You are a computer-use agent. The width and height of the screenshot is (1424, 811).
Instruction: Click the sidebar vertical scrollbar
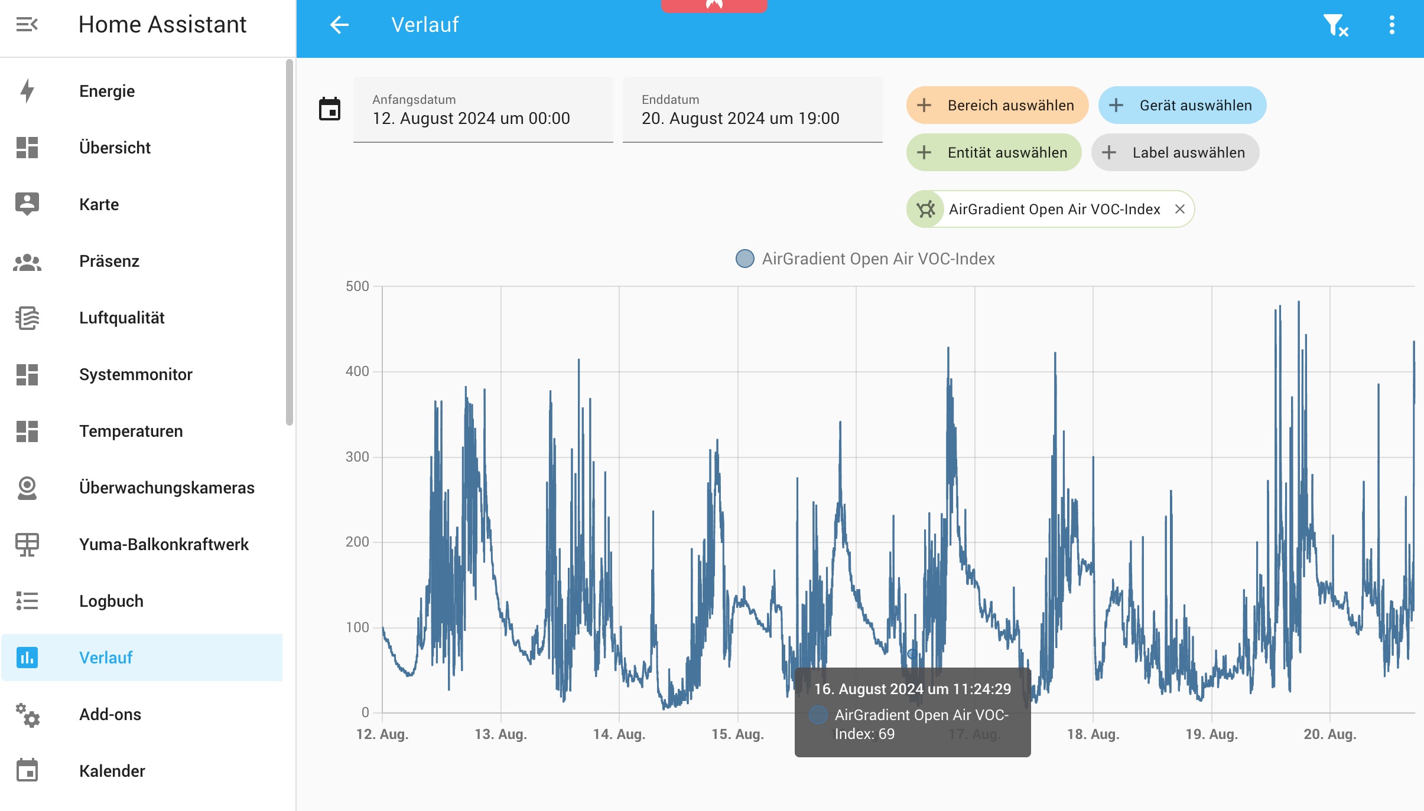289,242
